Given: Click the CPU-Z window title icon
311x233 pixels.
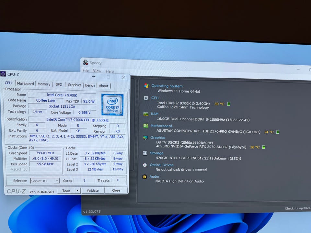Looking at the screenshot, I should 3,74.
